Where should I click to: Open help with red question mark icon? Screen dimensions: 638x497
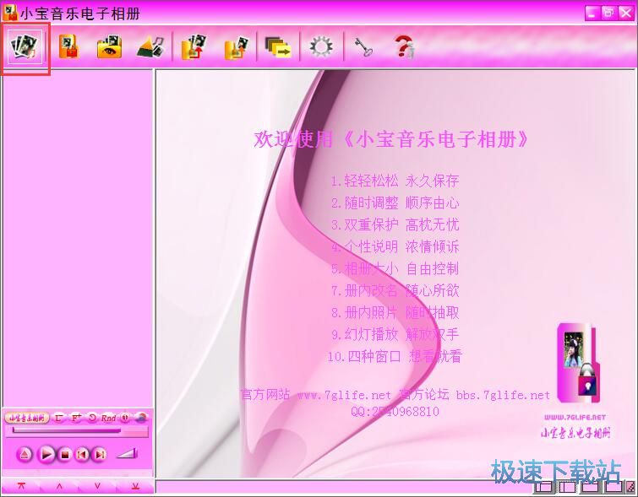tap(405, 47)
